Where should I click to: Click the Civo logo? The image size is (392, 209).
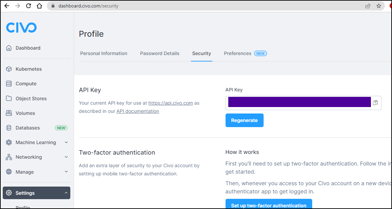[x=21, y=28]
